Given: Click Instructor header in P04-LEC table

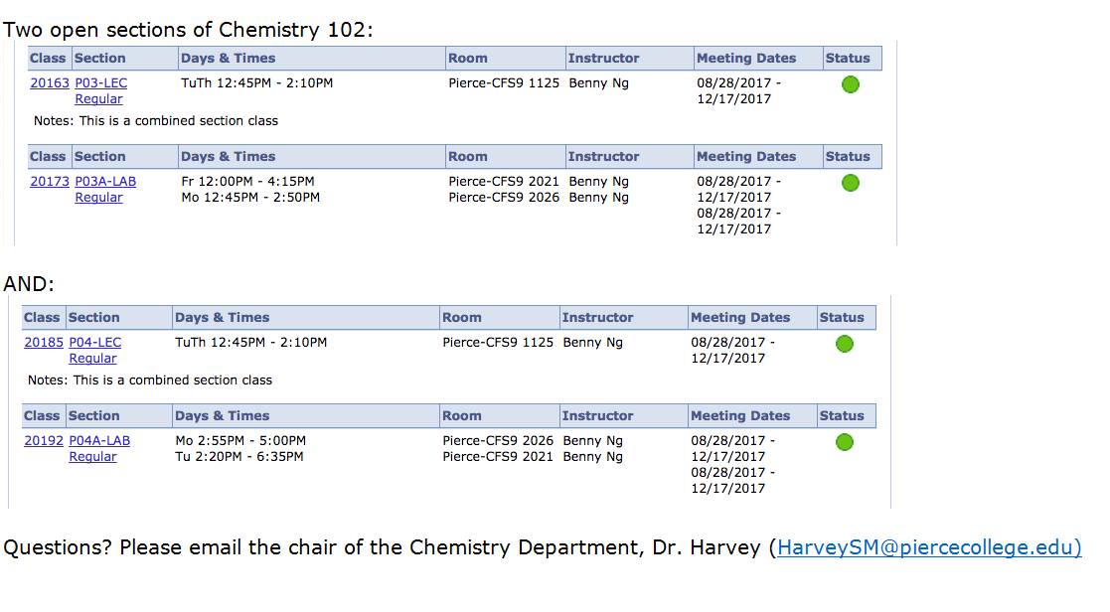Looking at the screenshot, I should [x=597, y=318].
